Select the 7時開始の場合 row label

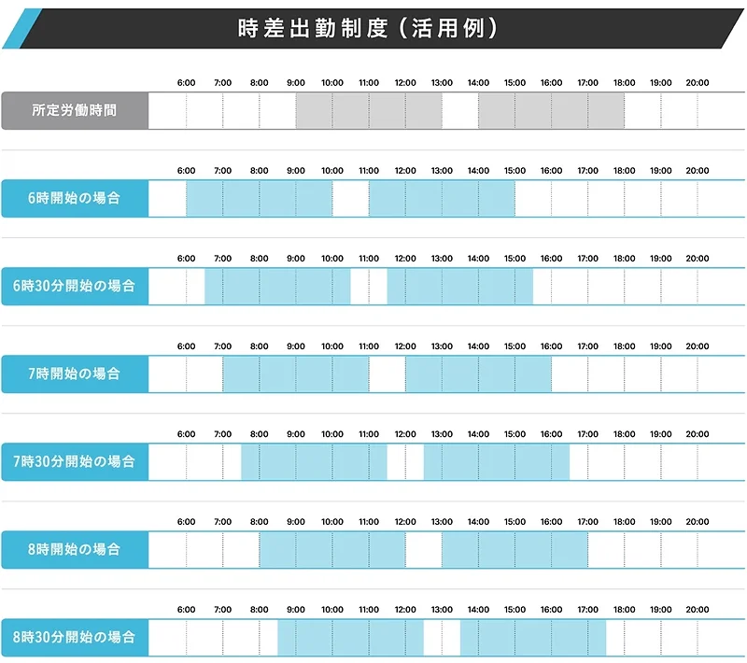75,374
